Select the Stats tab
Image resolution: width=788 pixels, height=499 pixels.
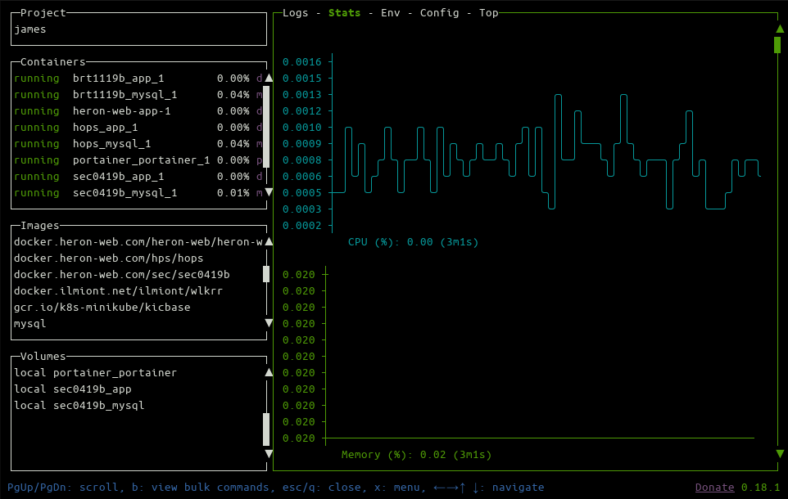click(344, 12)
